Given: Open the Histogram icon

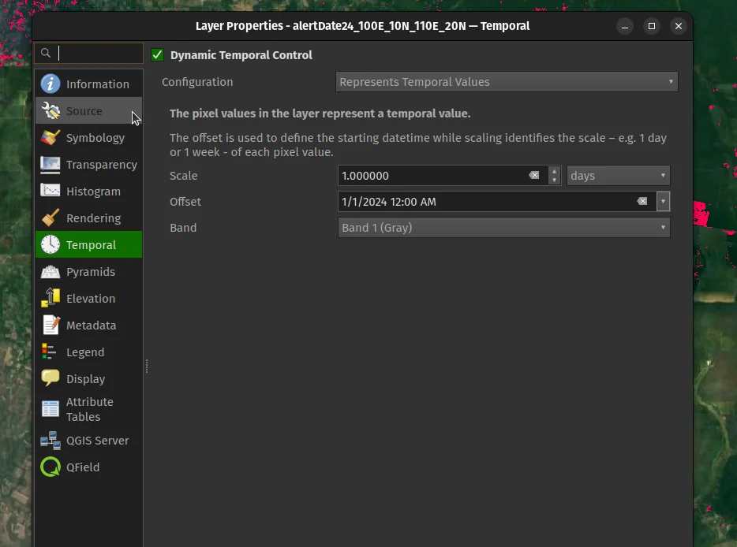Looking at the screenshot, I should (x=51, y=192).
